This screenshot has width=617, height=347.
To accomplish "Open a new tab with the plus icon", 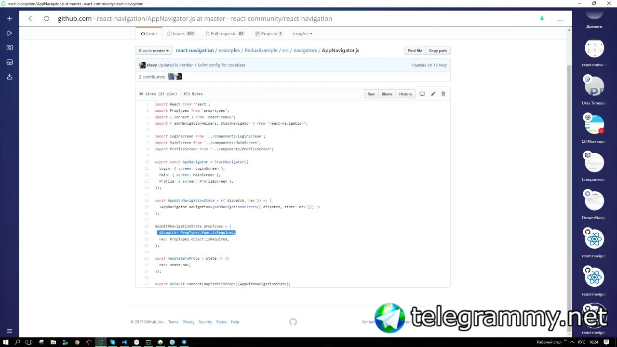I will coord(9,19).
